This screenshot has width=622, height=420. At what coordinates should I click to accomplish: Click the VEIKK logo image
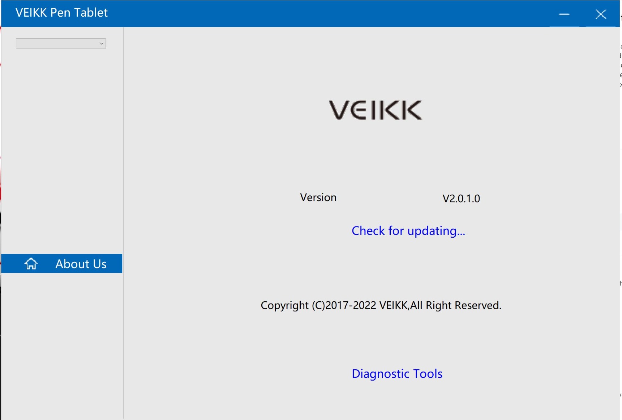tap(375, 110)
